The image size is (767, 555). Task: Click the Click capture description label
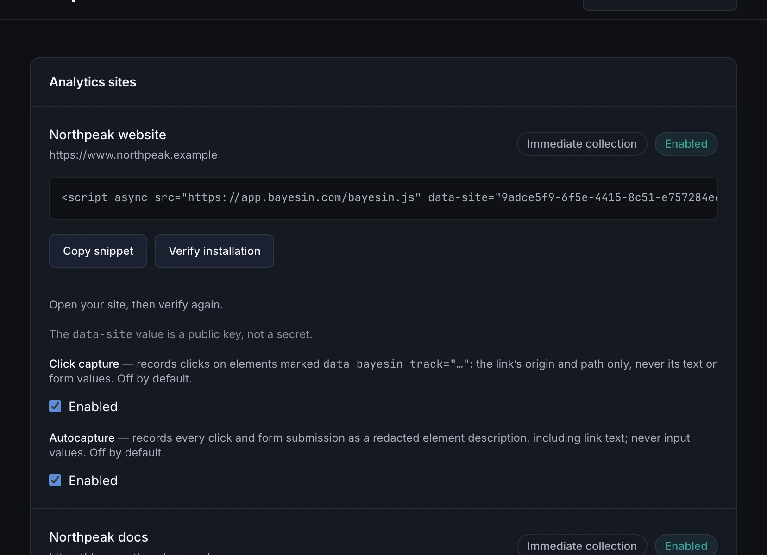click(x=383, y=371)
